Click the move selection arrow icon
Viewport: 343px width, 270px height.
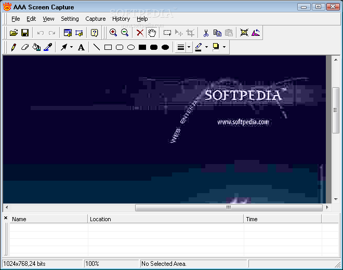point(179,33)
